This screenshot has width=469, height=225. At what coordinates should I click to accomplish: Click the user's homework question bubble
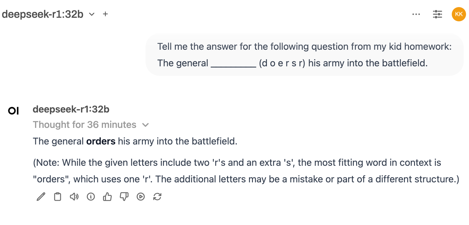(x=304, y=55)
